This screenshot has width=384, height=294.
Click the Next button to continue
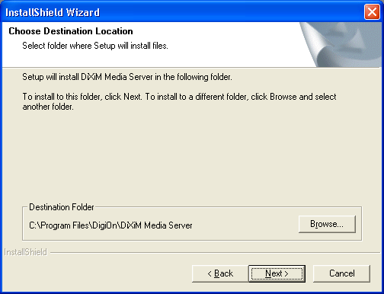pos(277,273)
